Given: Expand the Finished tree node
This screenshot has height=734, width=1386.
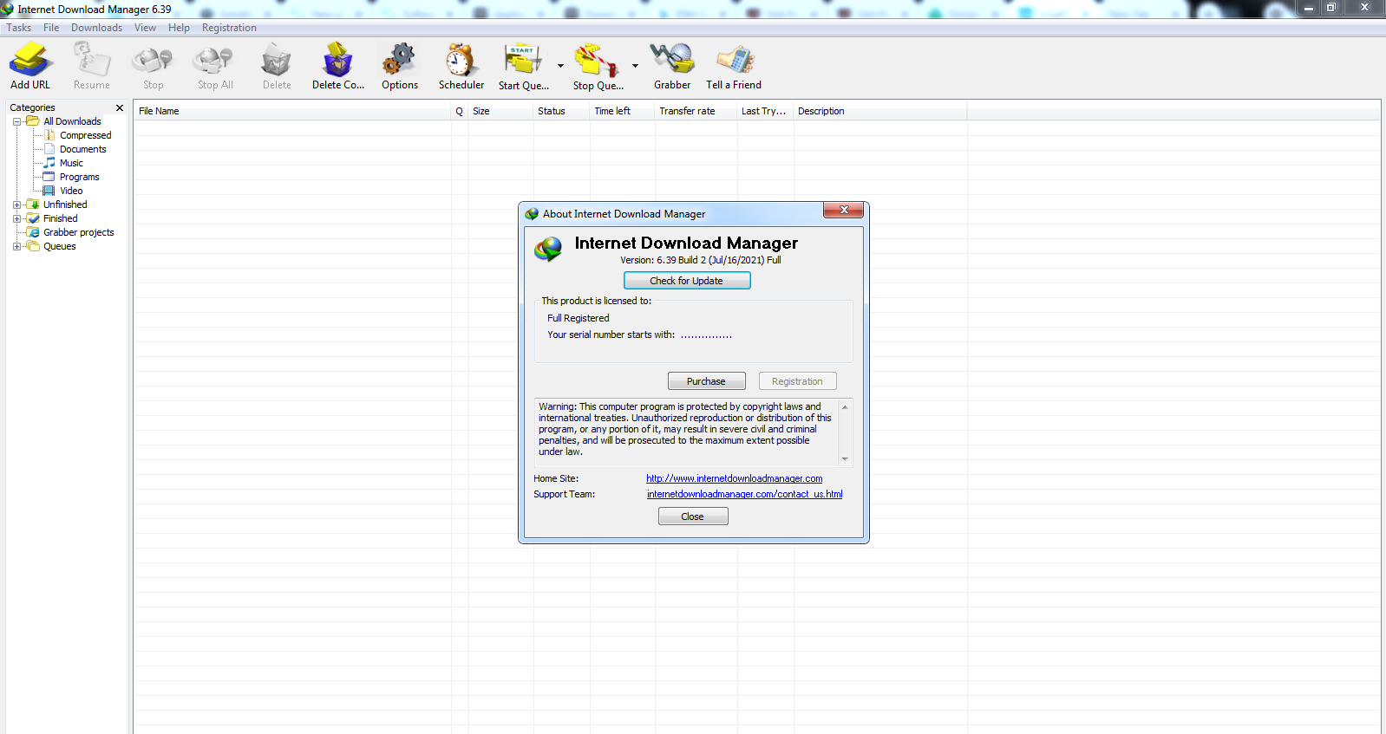Looking at the screenshot, I should pyautogui.click(x=16, y=218).
